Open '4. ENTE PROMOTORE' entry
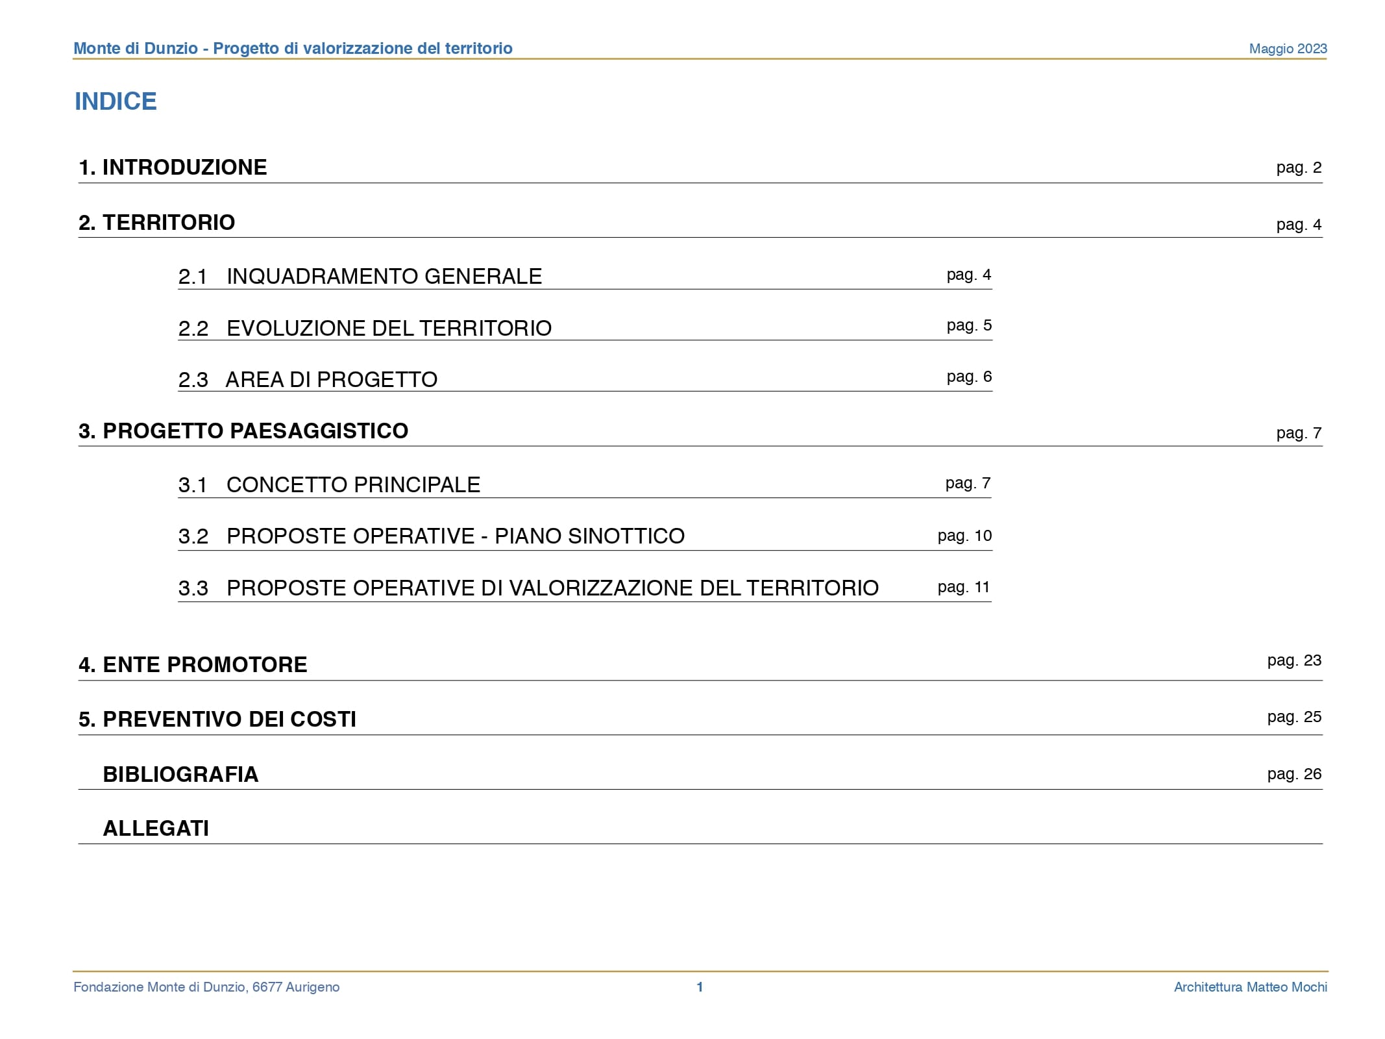 [193, 664]
